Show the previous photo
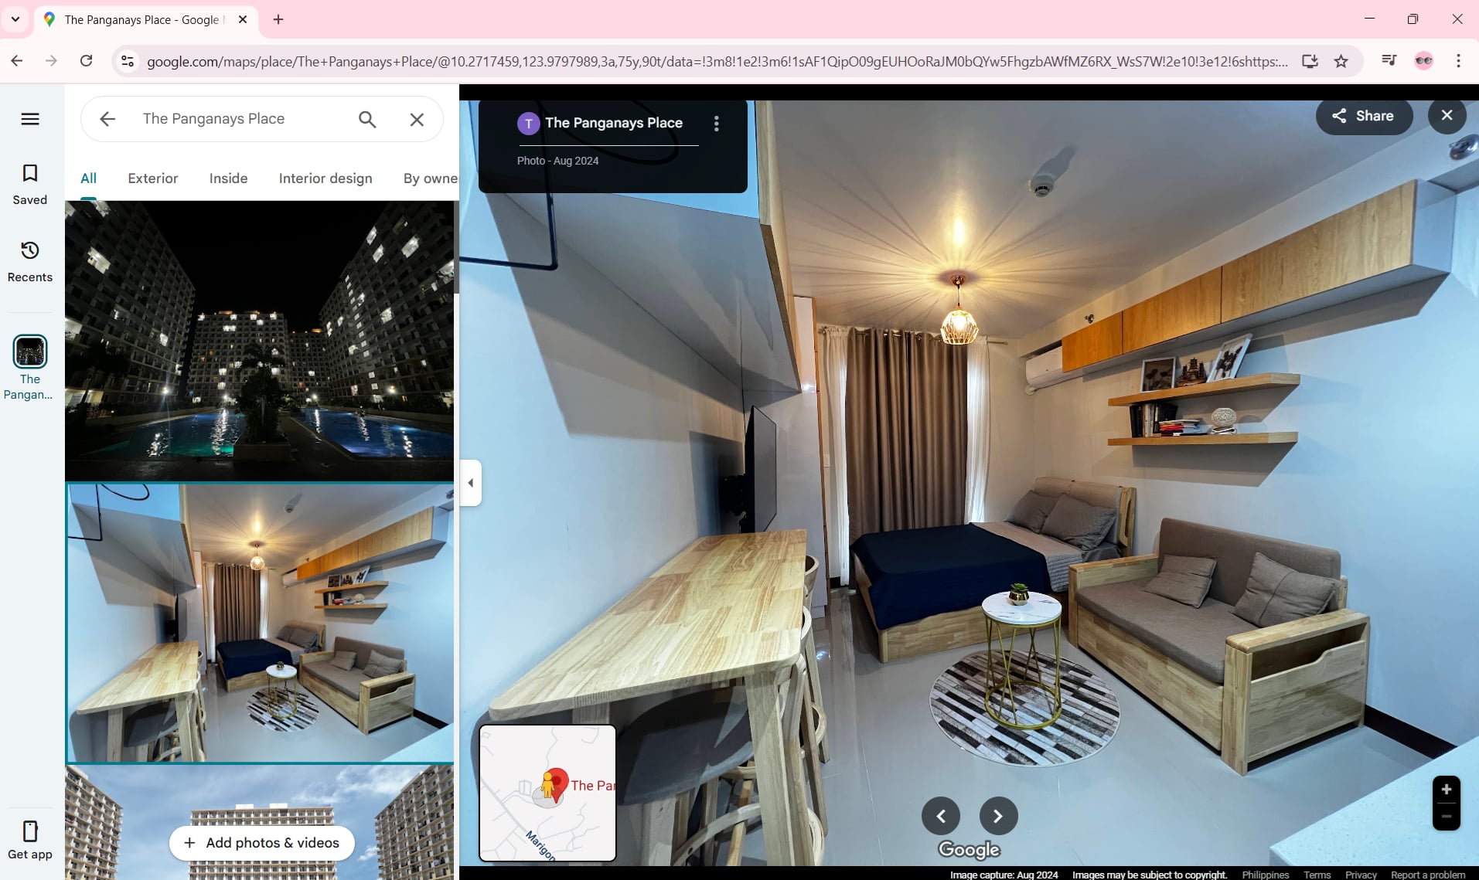Image resolution: width=1479 pixels, height=880 pixels. pyautogui.click(x=941, y=816)
